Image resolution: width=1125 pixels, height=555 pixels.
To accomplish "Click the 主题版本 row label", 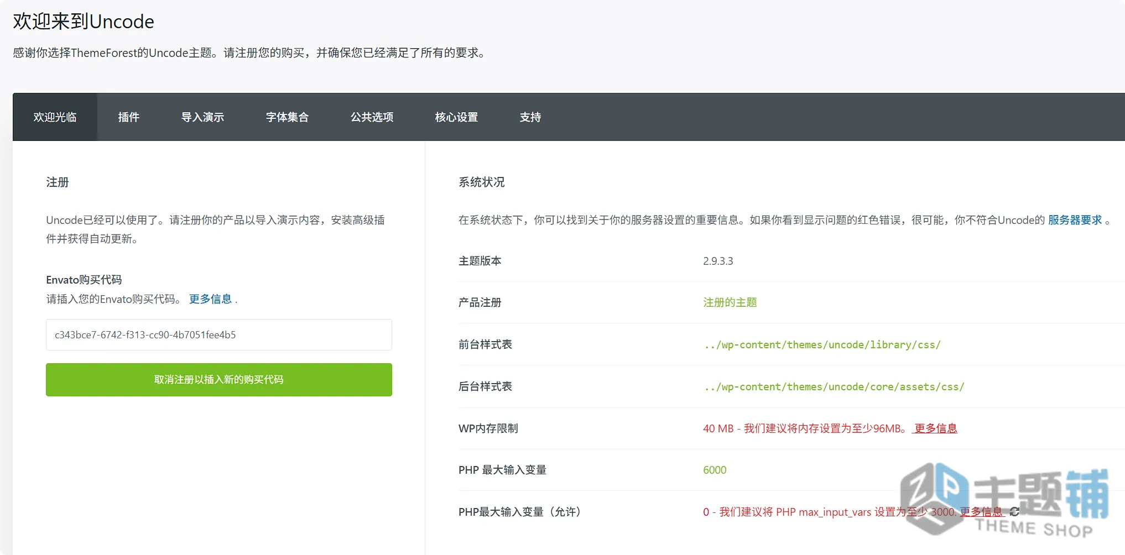I will coord(480,261).
